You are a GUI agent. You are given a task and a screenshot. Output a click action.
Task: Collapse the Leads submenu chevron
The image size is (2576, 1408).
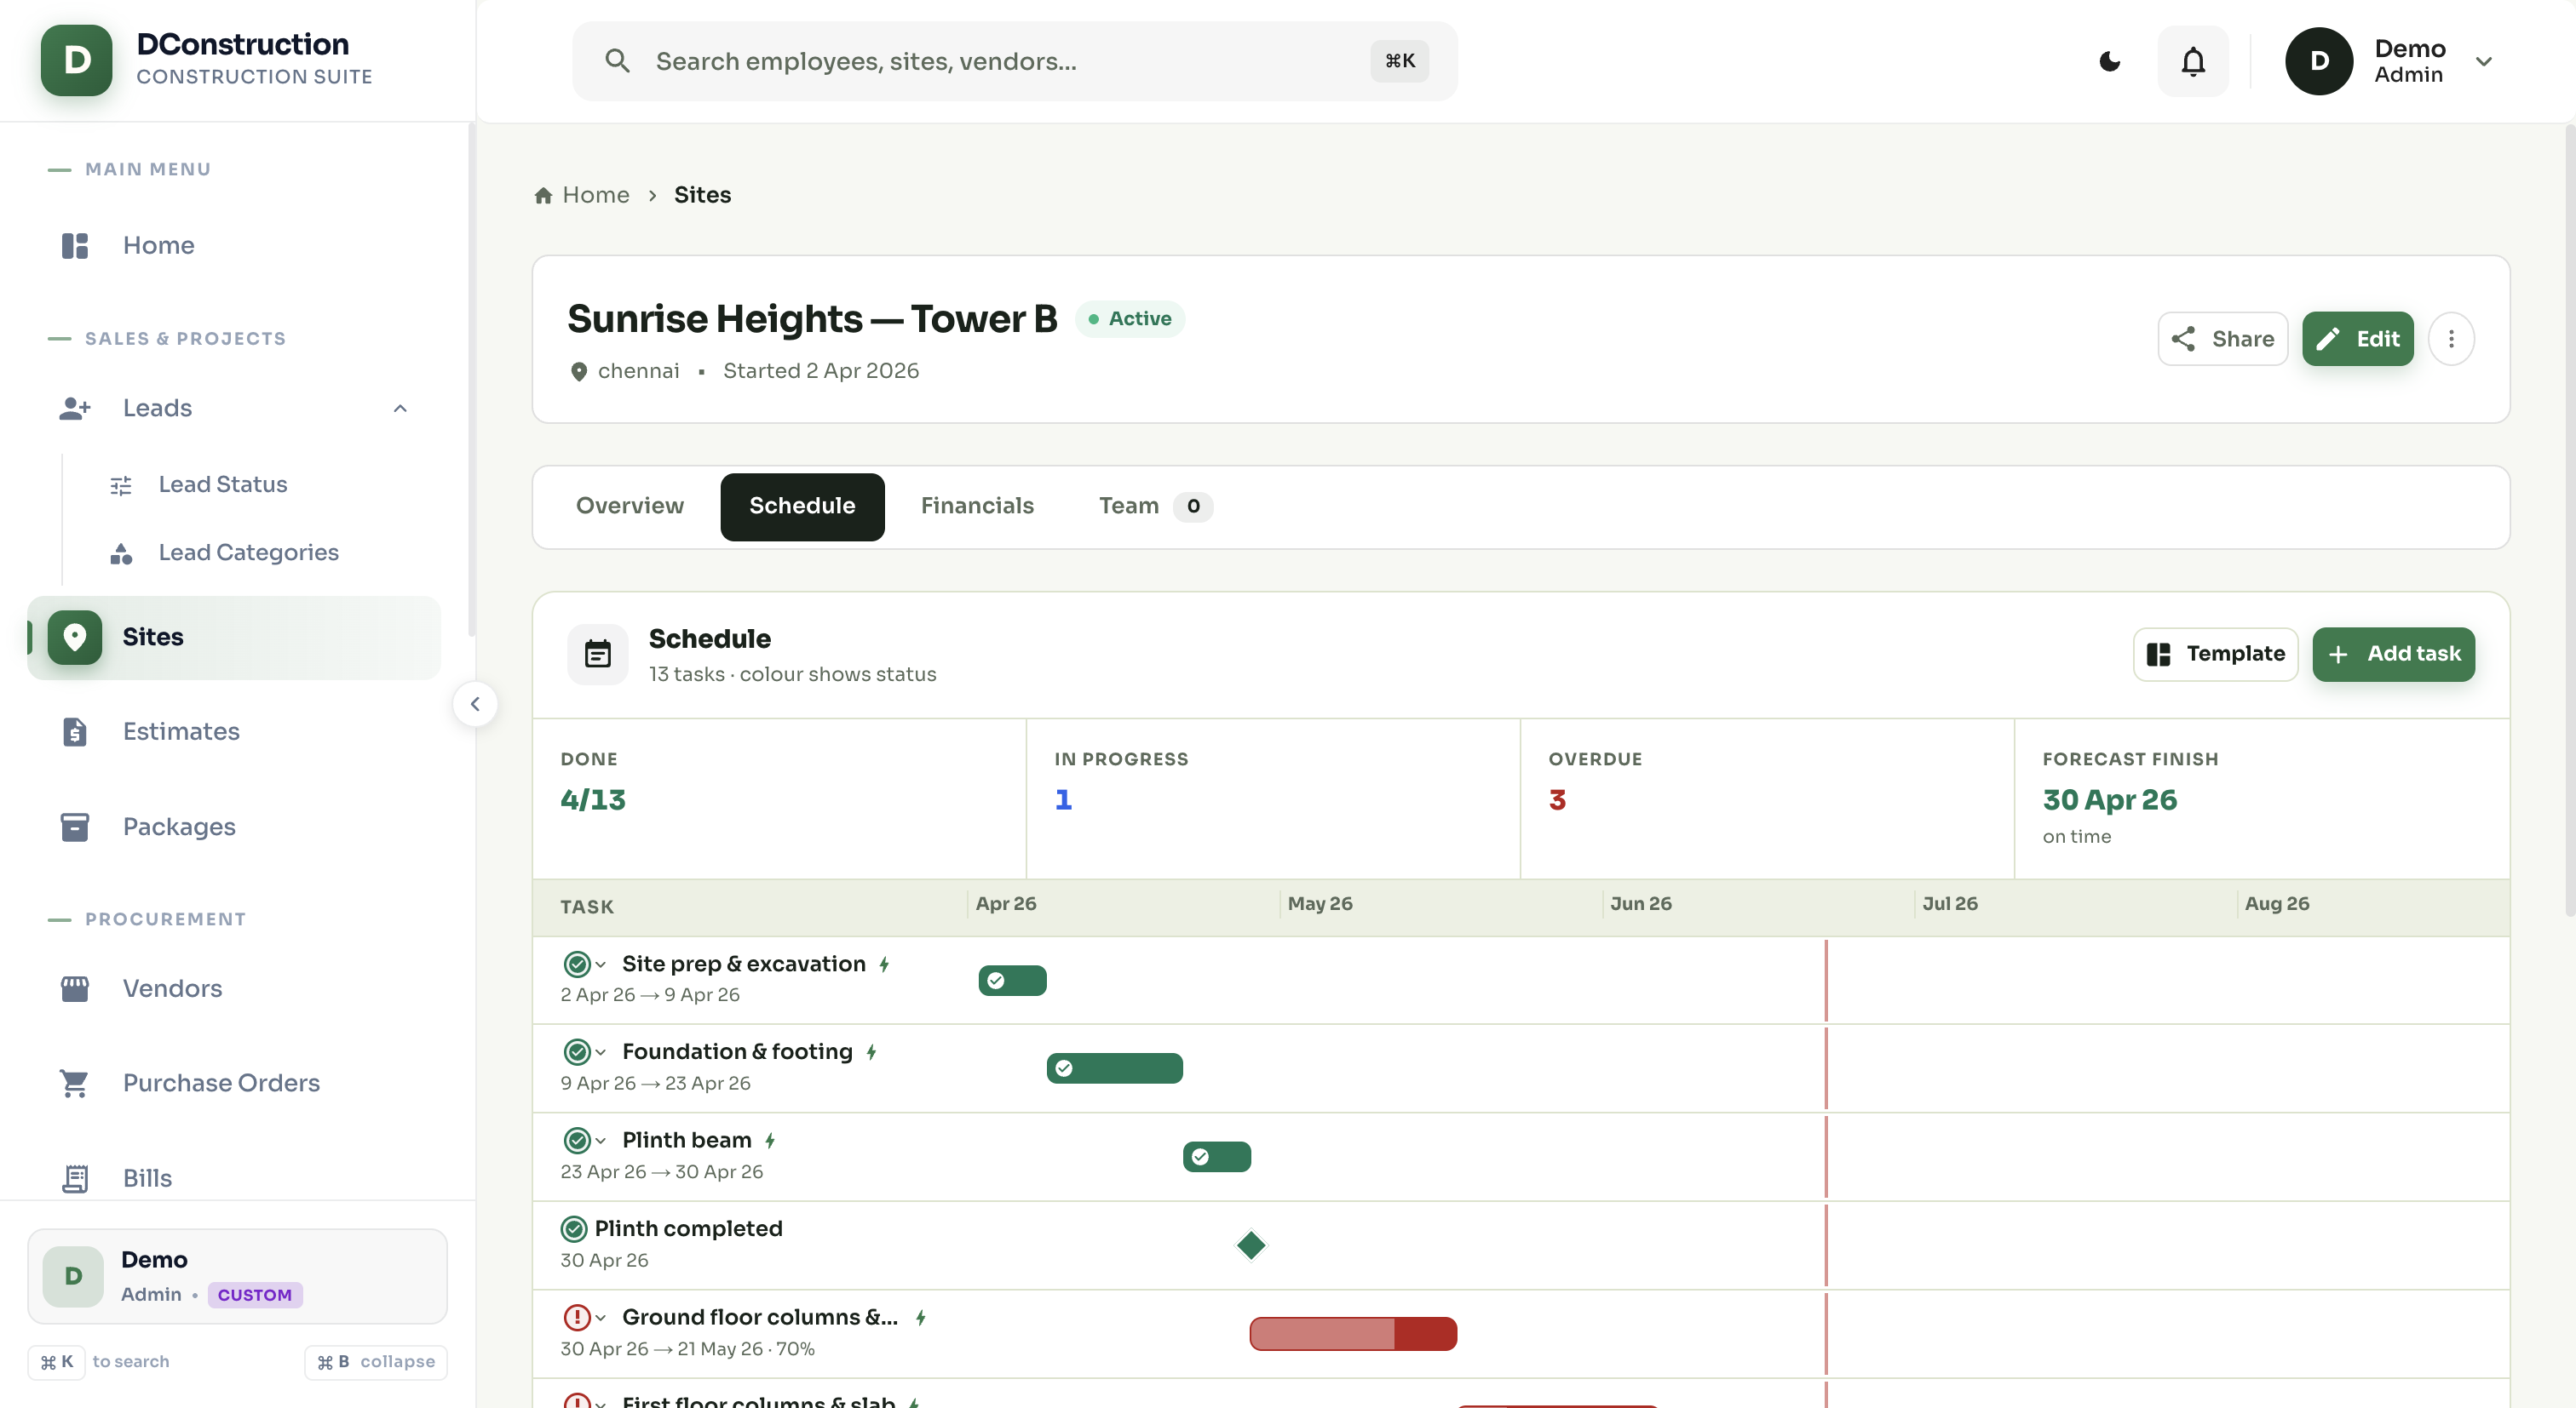(x=400, y=408)
